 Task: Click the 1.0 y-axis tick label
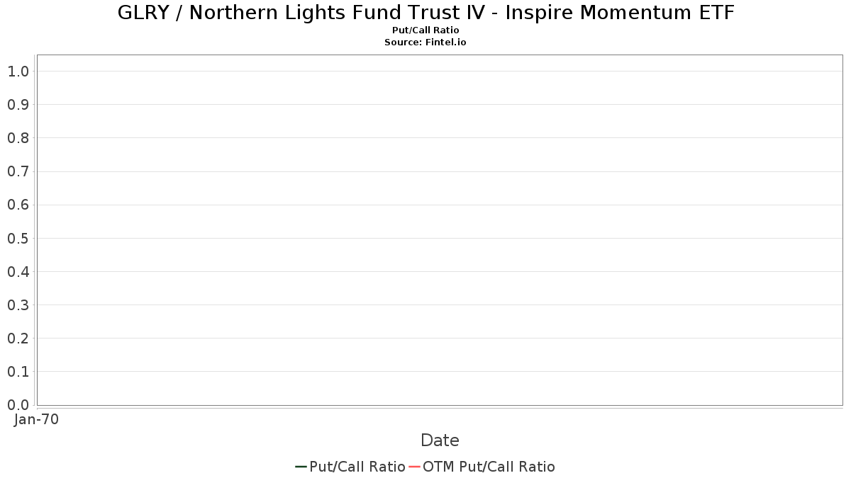point(18,71)
